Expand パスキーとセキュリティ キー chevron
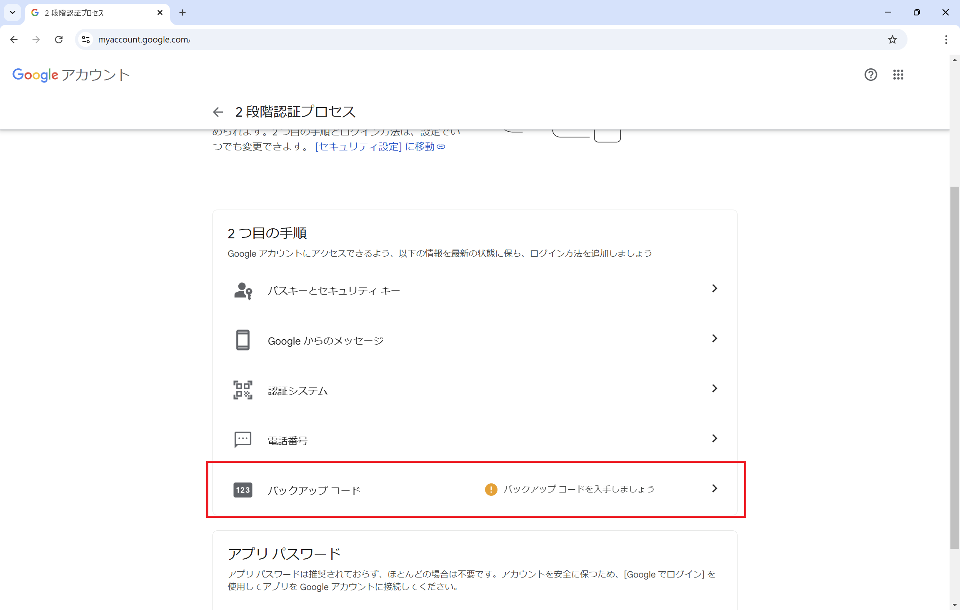960x610 pixels. [714, 288]
